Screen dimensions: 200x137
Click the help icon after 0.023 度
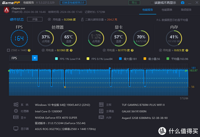click(187, 50)
